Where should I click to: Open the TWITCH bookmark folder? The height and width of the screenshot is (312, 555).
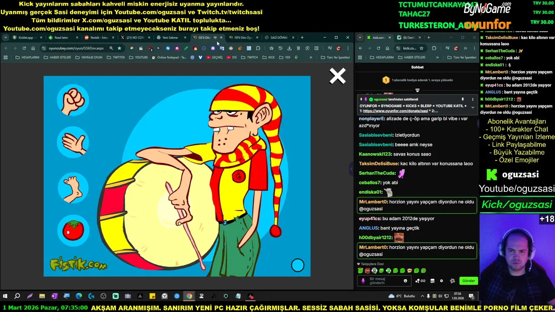[x=249, y=57]
